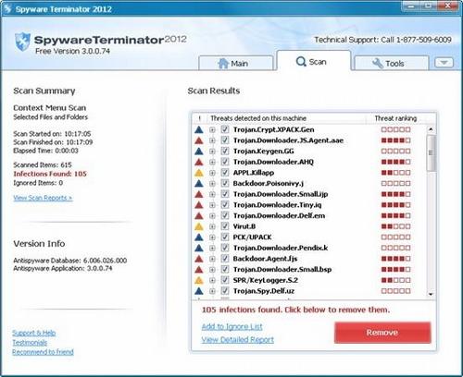The height and width of the screenshot is (377, 463).
Task: Click the results list scroll-down arrow
Action: 431,294
